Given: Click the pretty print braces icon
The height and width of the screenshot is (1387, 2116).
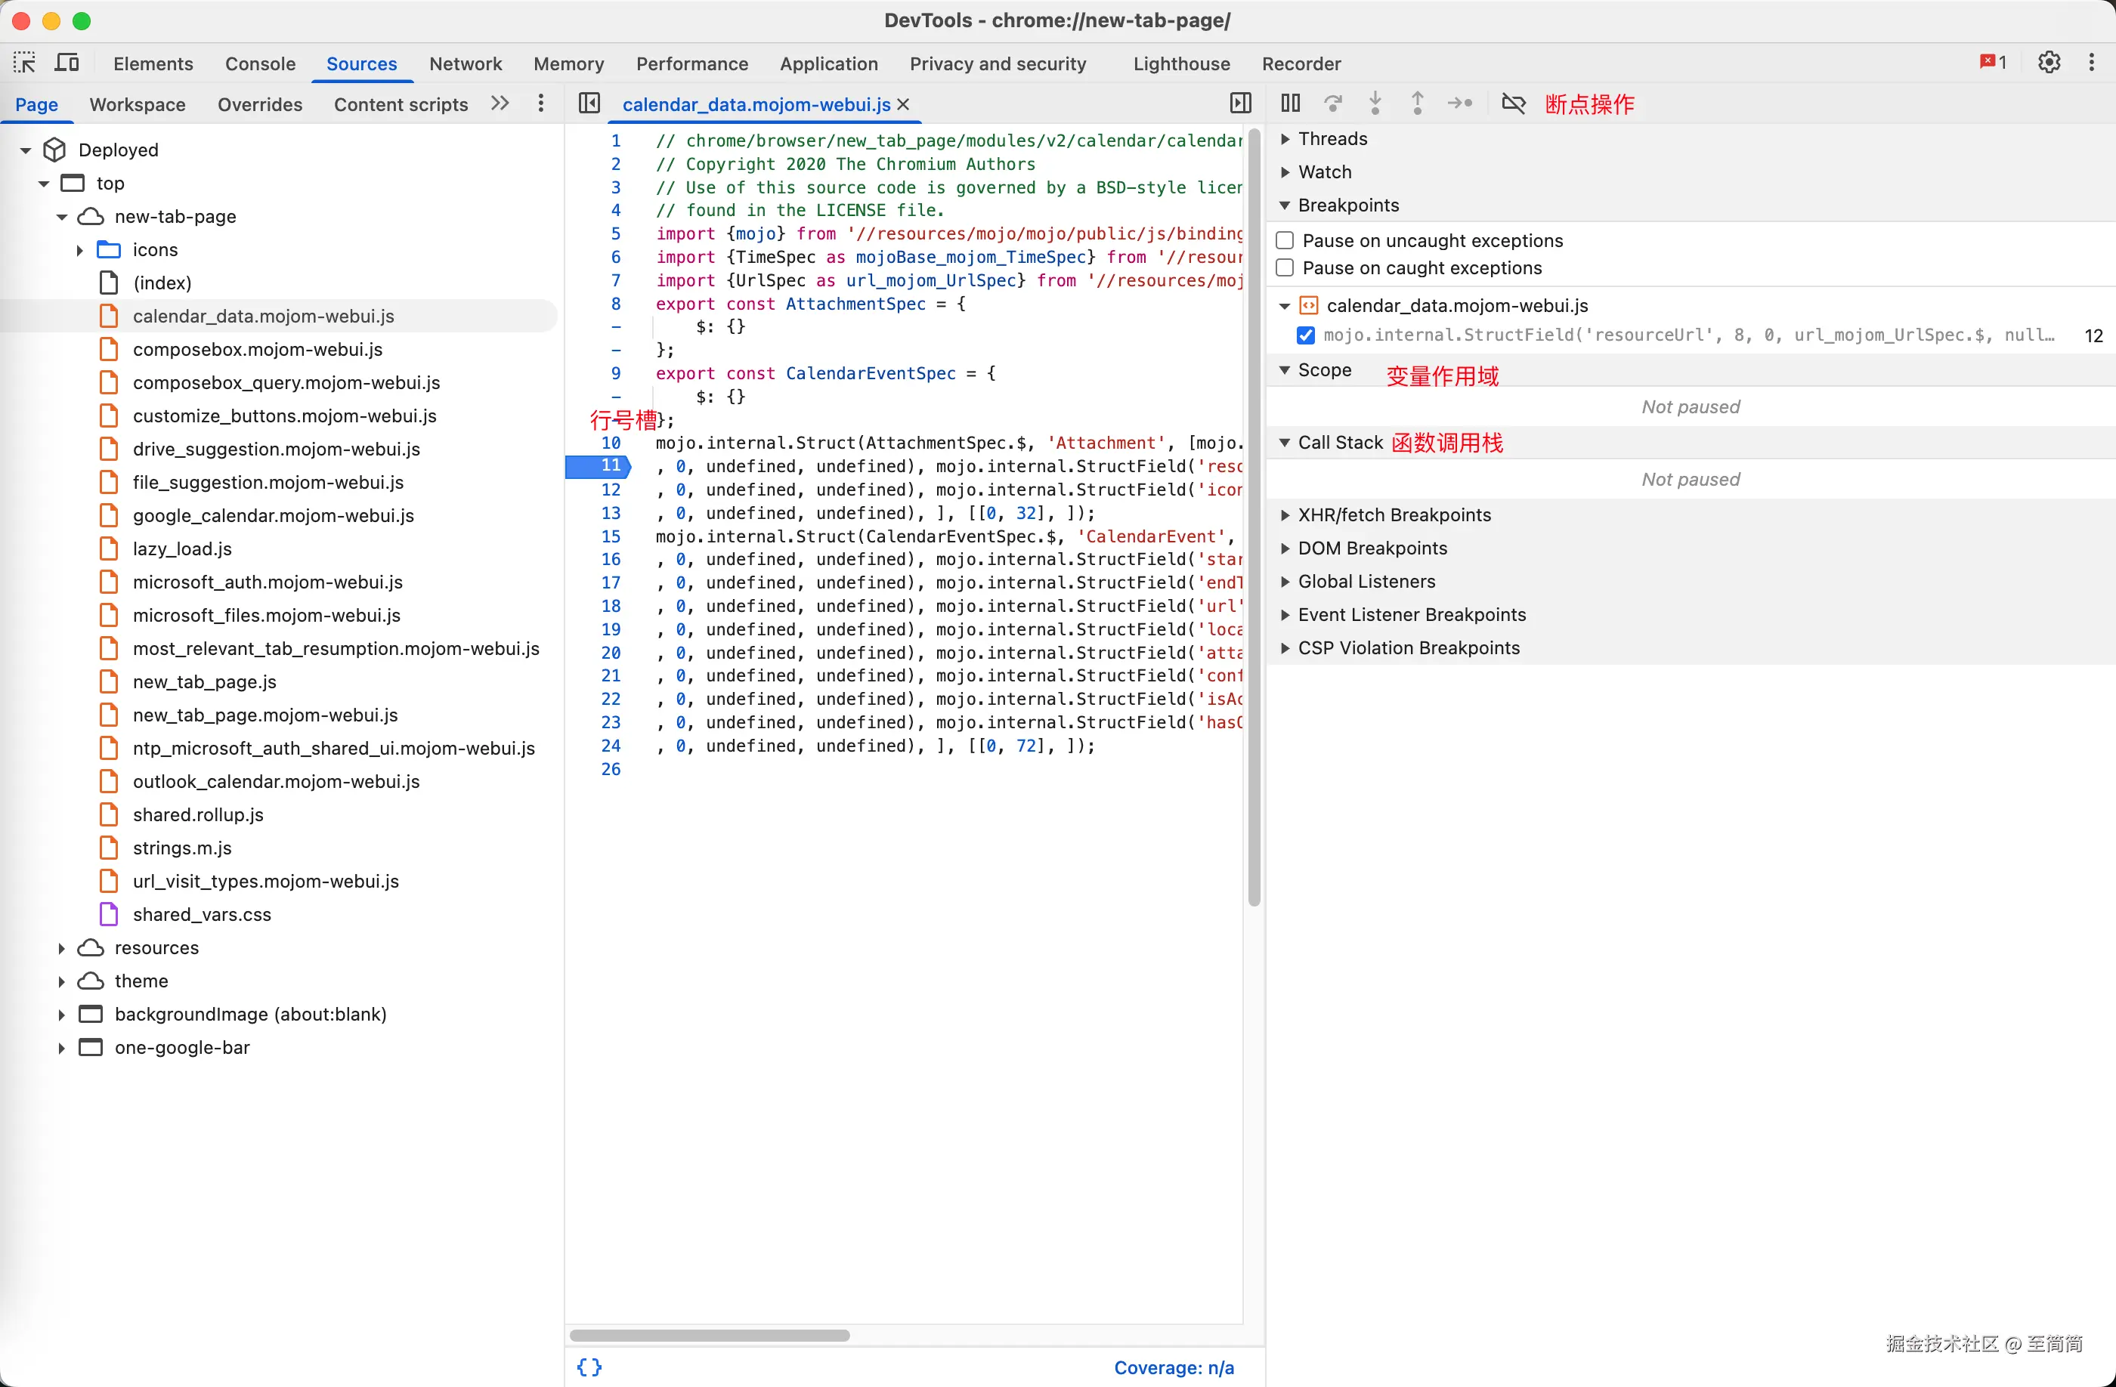Looking at the screenshot, I should (x=589, y=1367).
